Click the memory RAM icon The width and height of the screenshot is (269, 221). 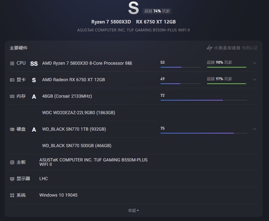pos(12,96)
